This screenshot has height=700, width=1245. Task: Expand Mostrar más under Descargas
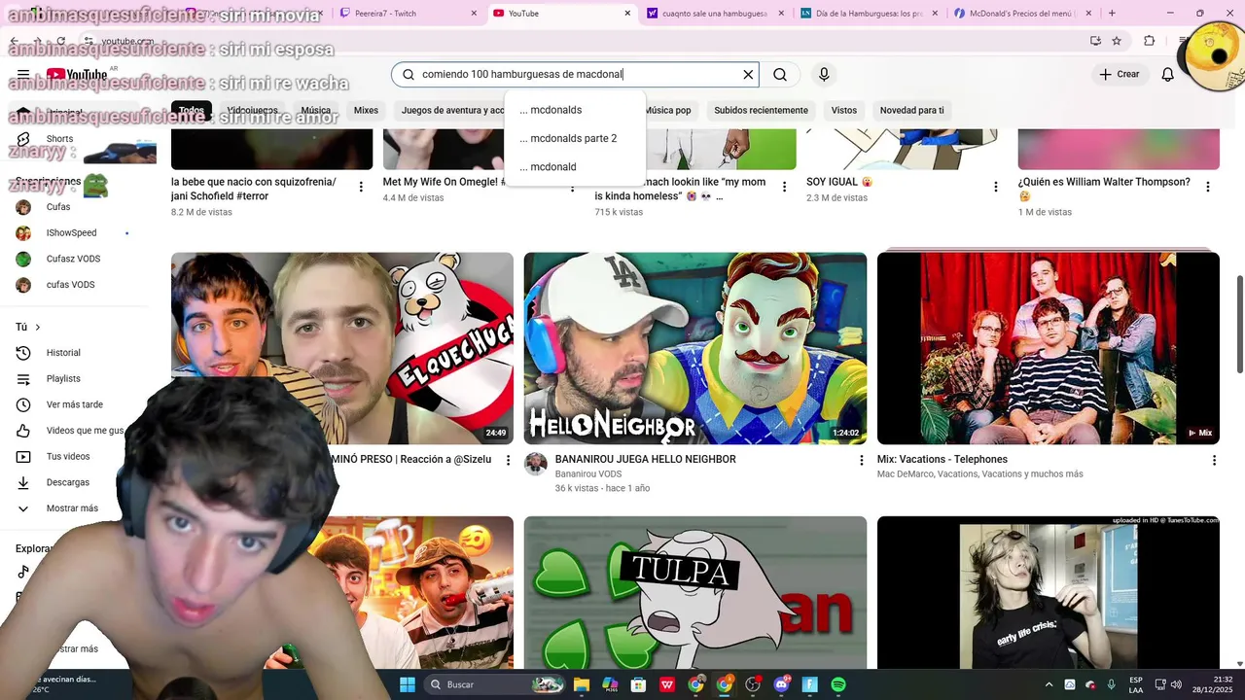[70, 508]
